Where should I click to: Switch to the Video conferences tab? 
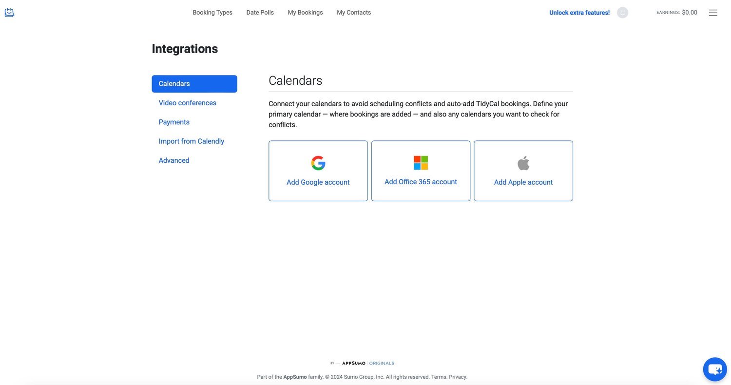click(x=188, y=103)
